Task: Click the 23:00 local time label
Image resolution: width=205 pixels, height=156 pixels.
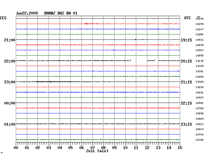Action: (10, 82)
